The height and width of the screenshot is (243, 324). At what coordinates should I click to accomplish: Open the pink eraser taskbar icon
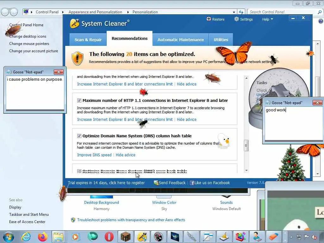pos(274,237)
